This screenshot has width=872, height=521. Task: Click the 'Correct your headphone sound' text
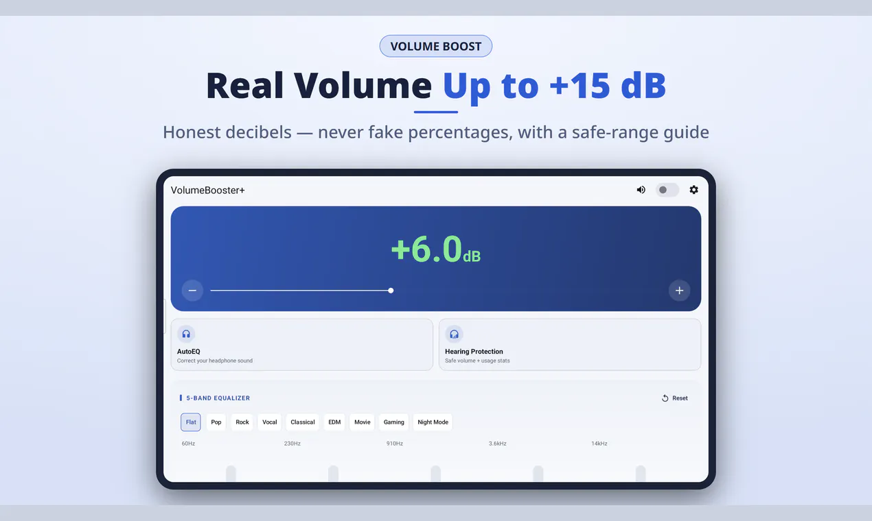pos(215,361)
